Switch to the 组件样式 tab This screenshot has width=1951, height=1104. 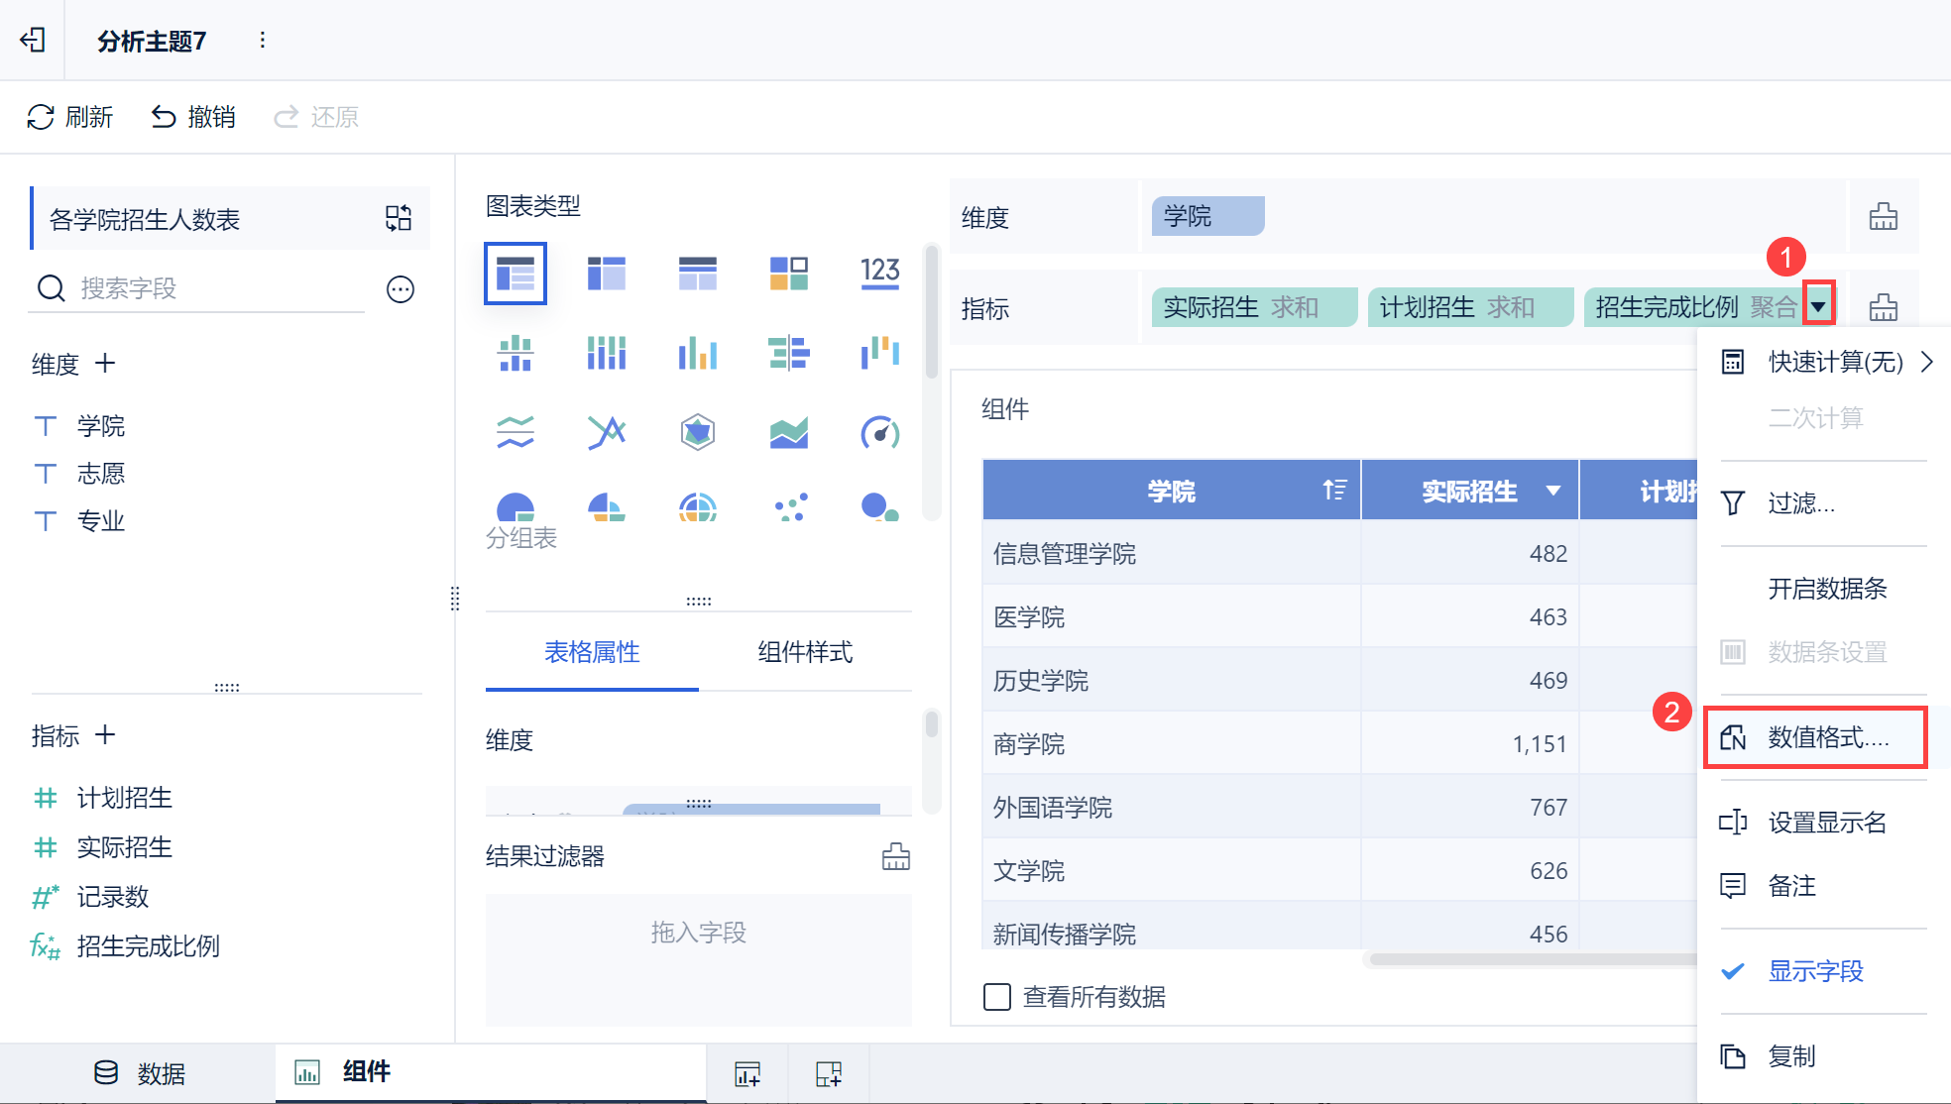click(x=804, y=652)
